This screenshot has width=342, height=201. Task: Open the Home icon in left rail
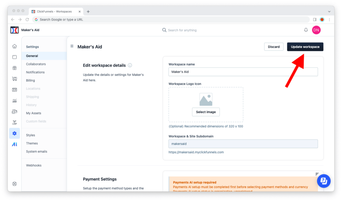pyautogui.click(x=15, y=46)
